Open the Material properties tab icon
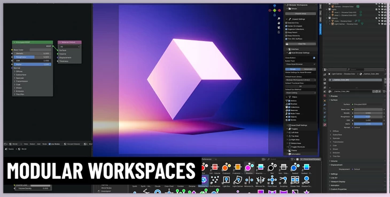This screenshot has height=197, width=390. coord(325,125)
